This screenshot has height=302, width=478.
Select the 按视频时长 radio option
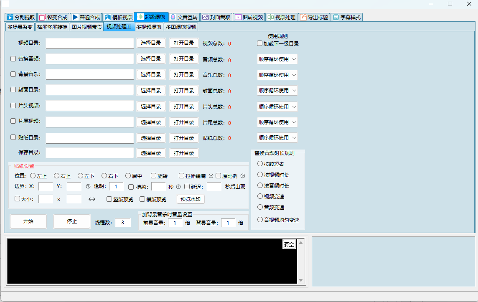click(x=260, y=175)
